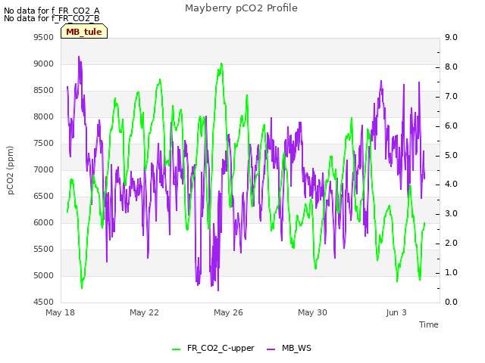Click the 5000 left axis value
Image resolution: width=485 pixels, height=363 pixels.
click(44, 275)
